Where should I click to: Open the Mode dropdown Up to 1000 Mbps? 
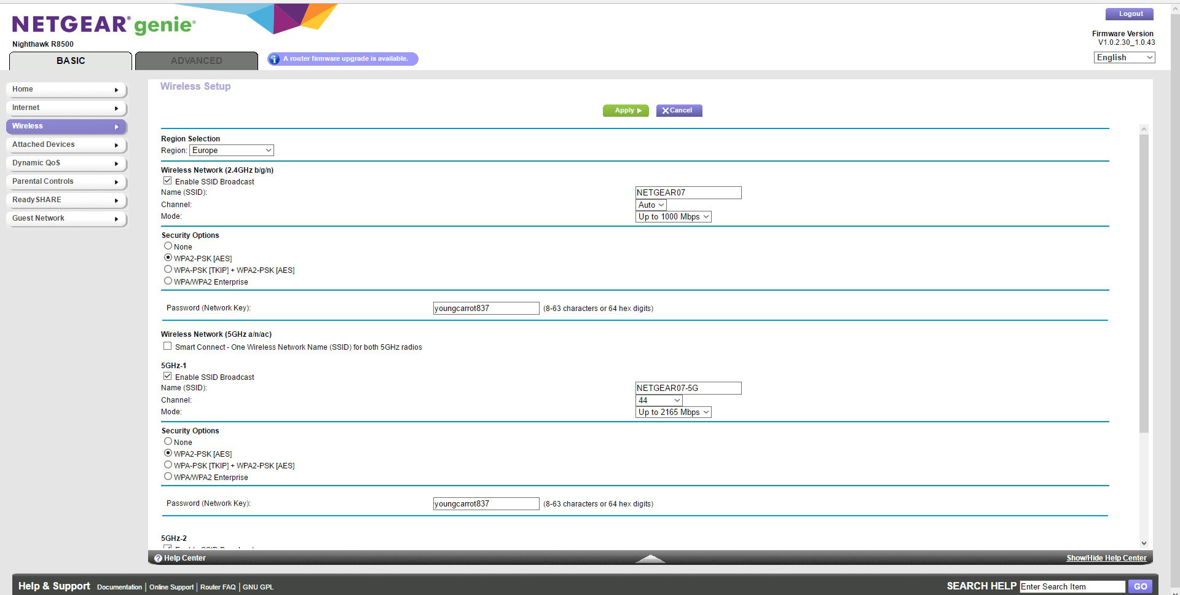click(674, 217)
